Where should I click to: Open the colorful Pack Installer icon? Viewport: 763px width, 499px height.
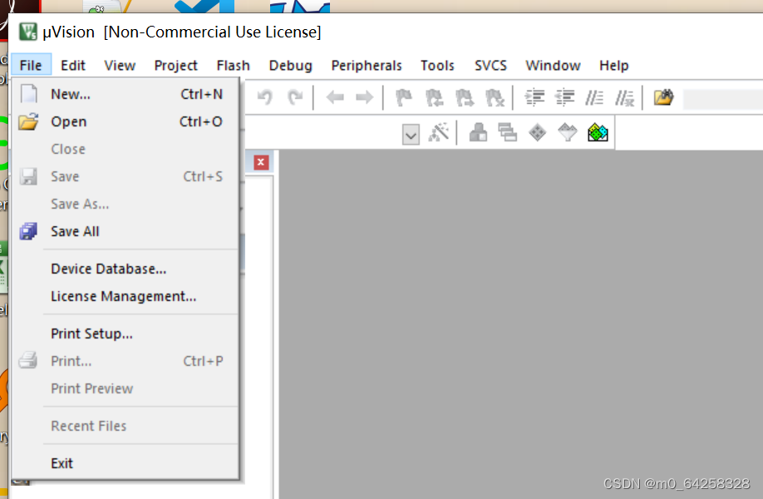598,132
